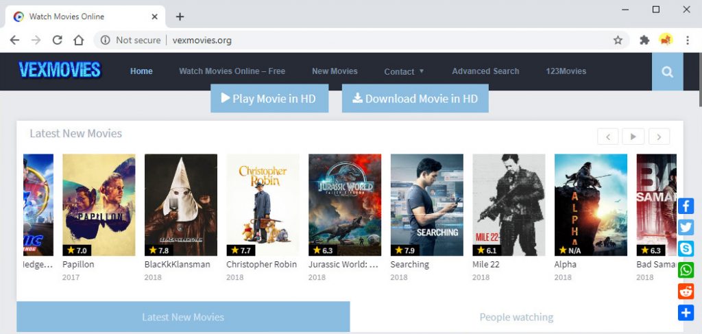Bookmark this page with the star
The image size is (702, 334).
[618, 40]
